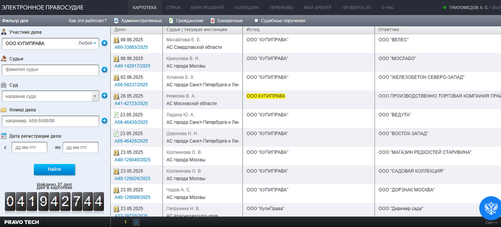Open the Проверка ЭП tab
The width and height of the screenshot is (501, 227).
coord(357,8)
